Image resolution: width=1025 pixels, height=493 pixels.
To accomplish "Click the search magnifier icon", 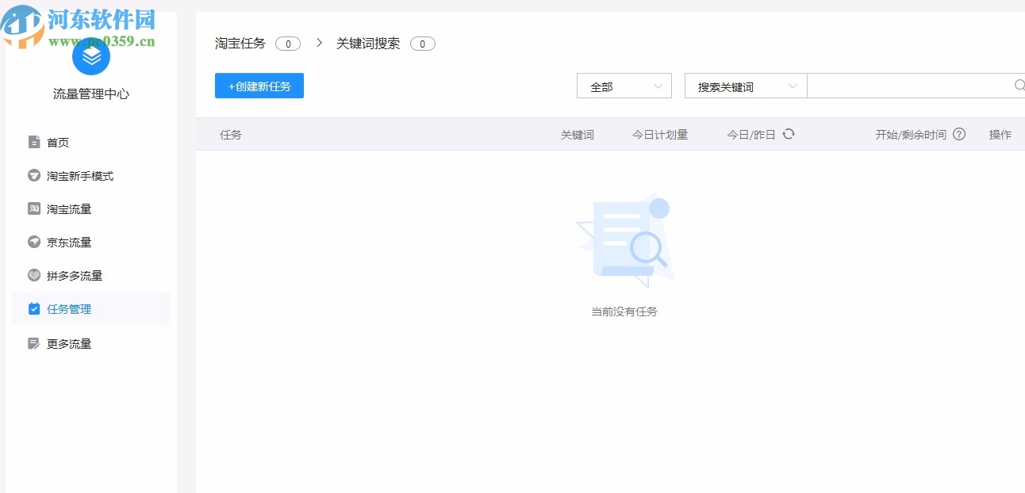I will pyautogui.click(x=1019, y=85).
